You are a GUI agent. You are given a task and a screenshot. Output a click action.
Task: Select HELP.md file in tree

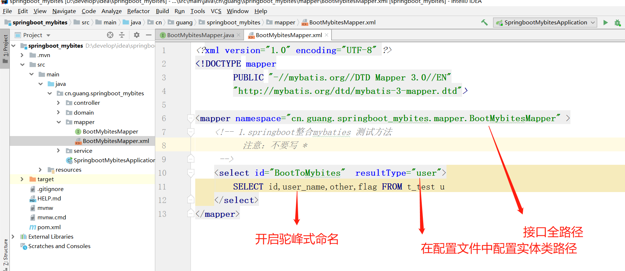click(x=45, y=198)
